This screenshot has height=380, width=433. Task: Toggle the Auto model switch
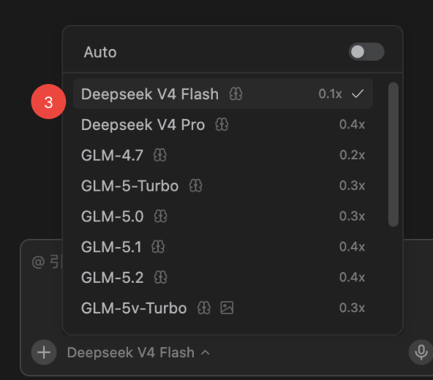point(366,52)
